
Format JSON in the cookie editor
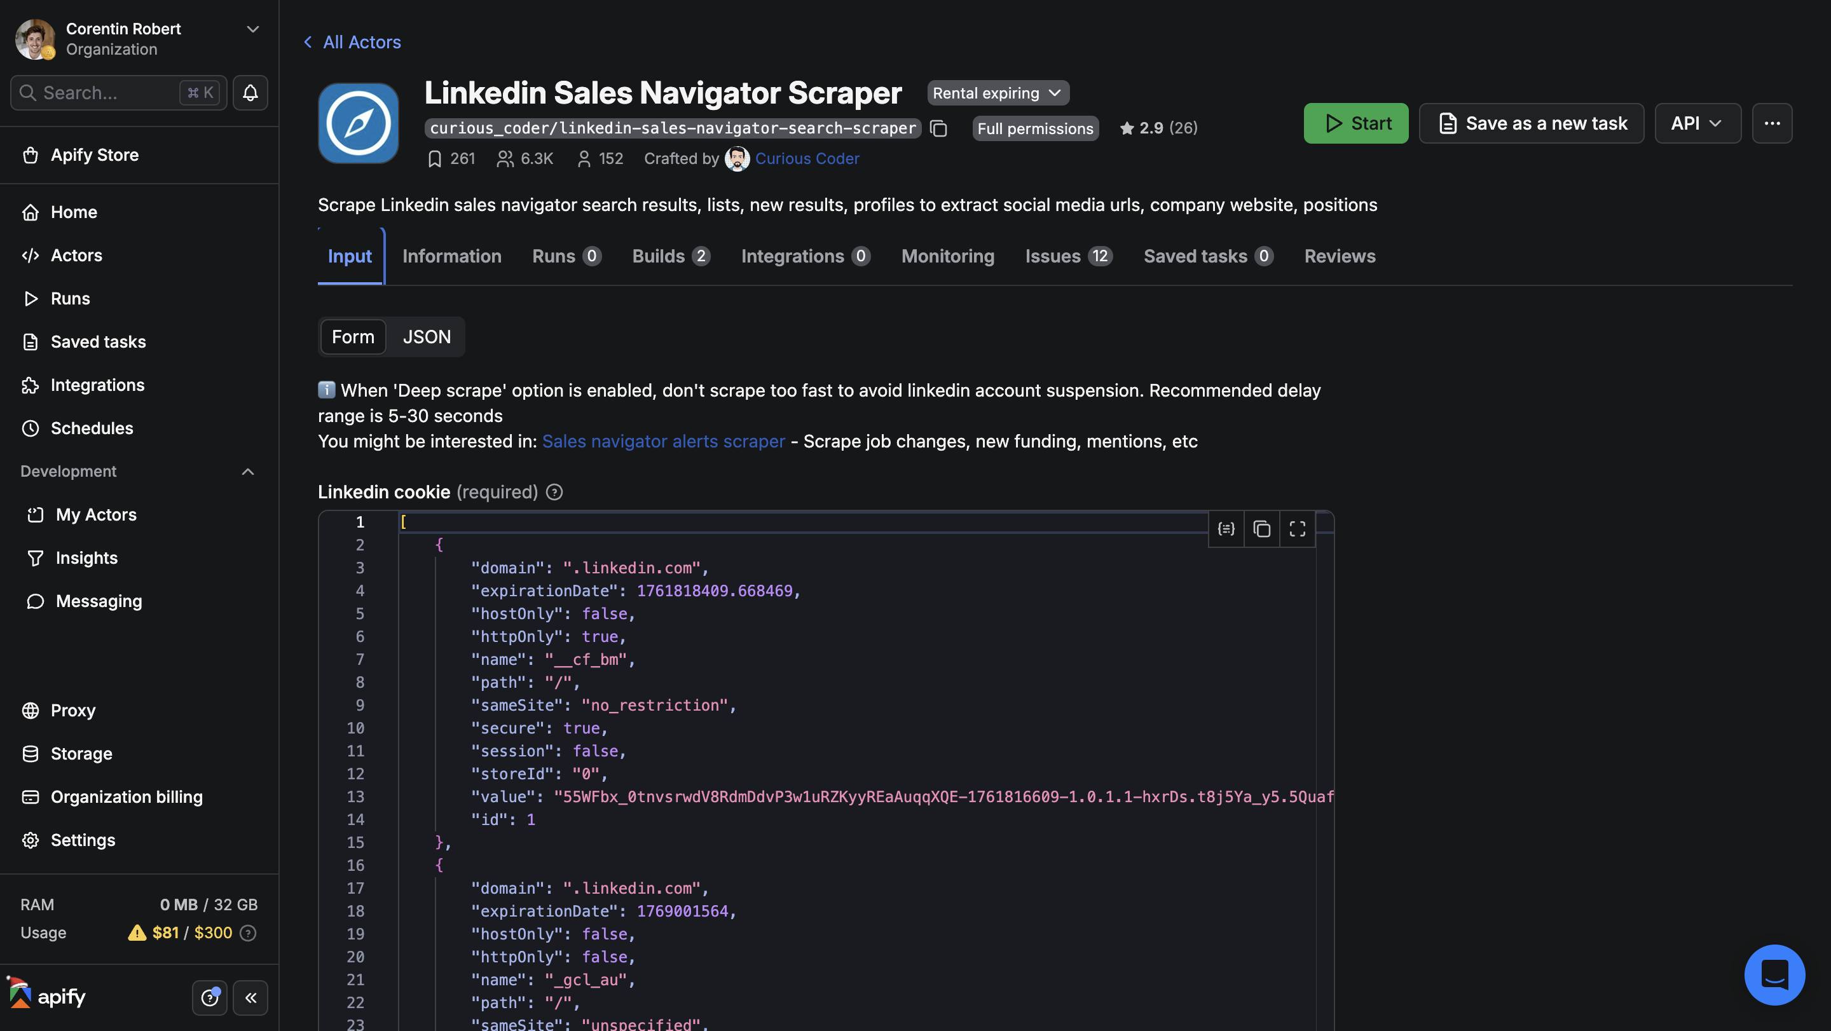1226,529
